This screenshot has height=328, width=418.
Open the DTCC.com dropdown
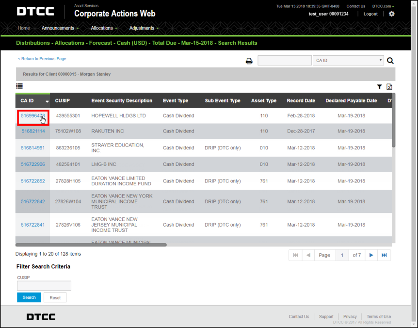pyautogui.click(x=383, y=6)
